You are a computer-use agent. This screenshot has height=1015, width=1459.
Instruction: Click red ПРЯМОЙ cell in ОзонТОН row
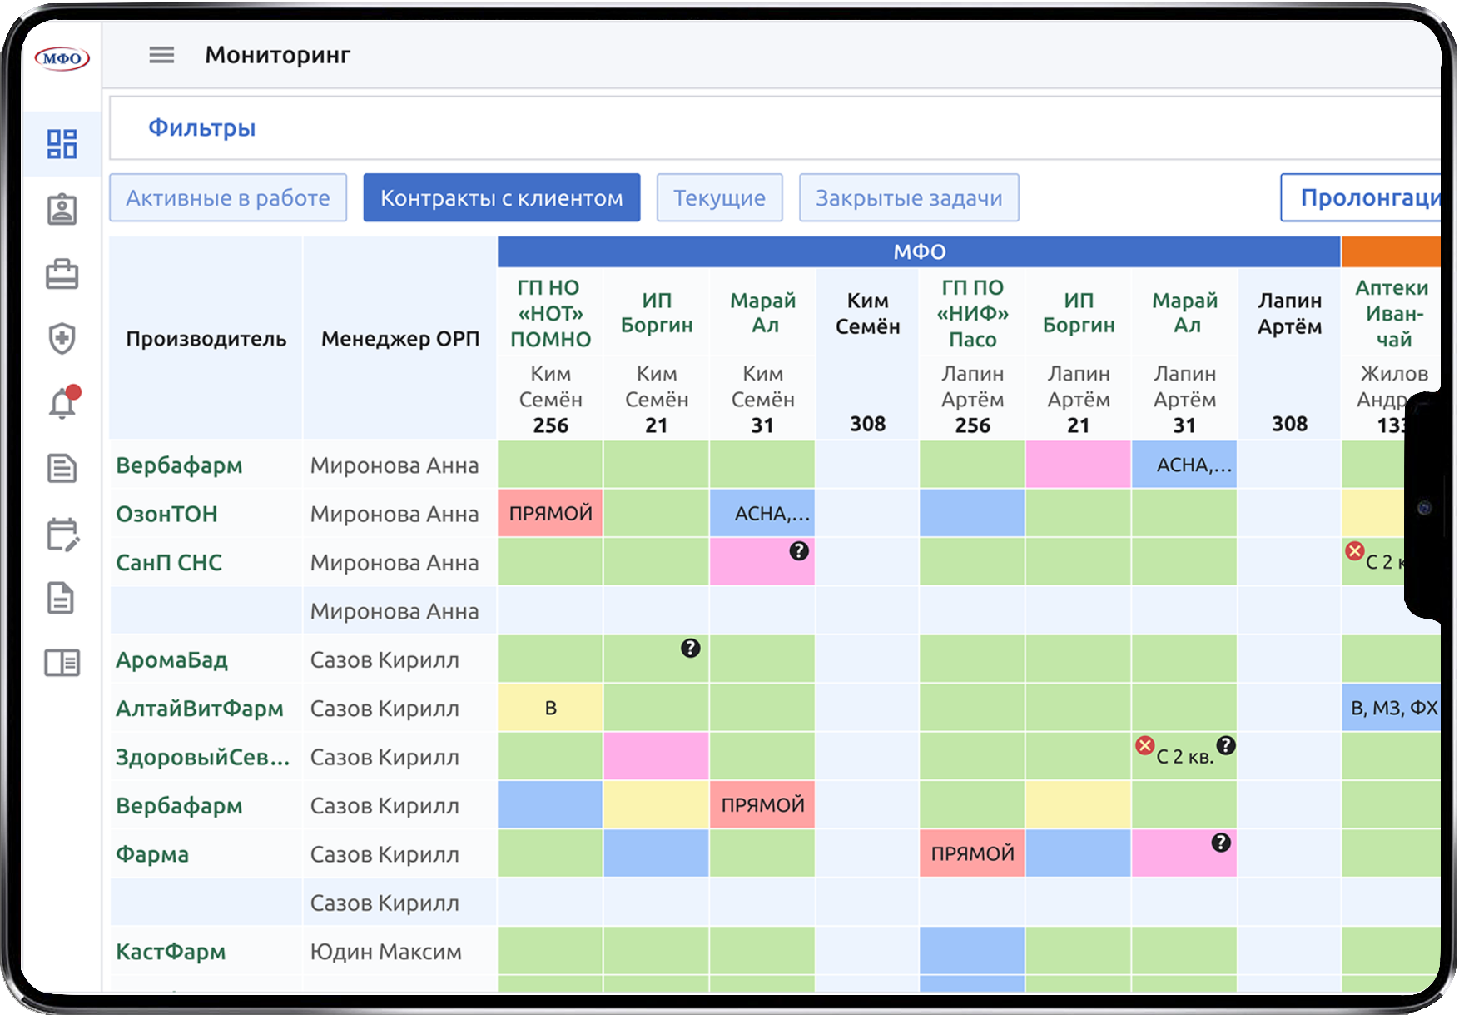coord(550,514)
